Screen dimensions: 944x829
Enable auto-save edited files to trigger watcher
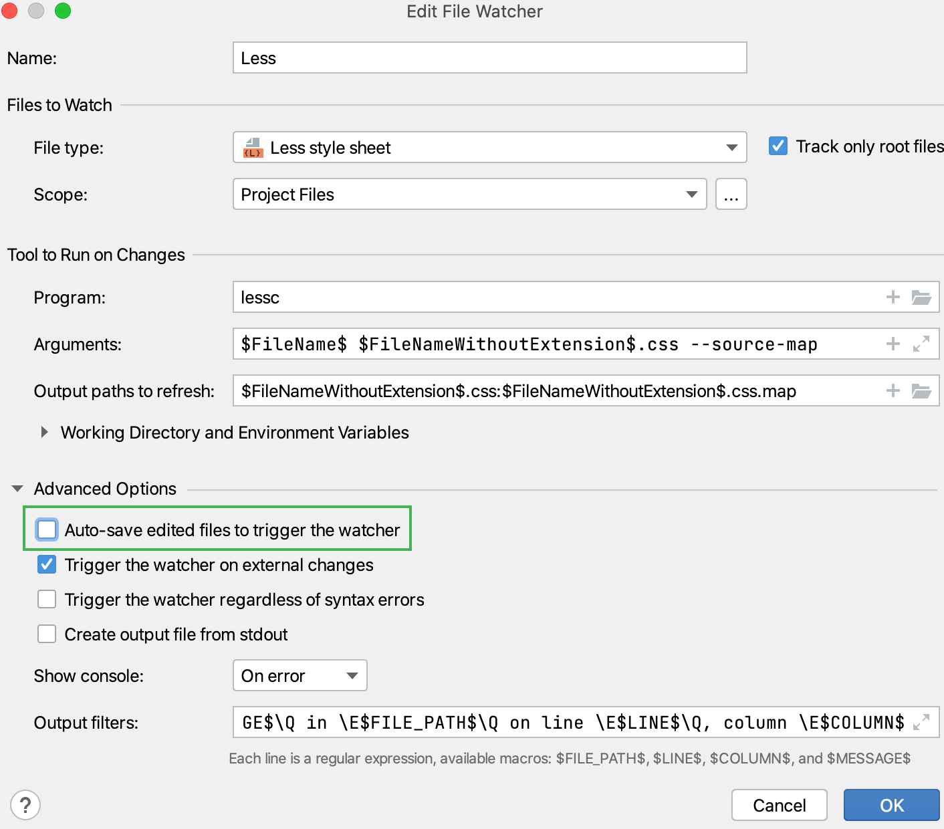46,529
